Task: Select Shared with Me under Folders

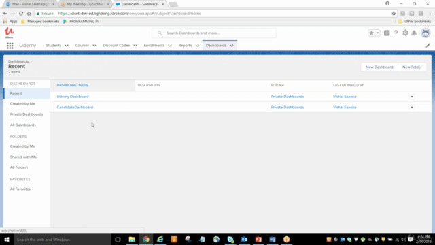Action: click(23, 157)
